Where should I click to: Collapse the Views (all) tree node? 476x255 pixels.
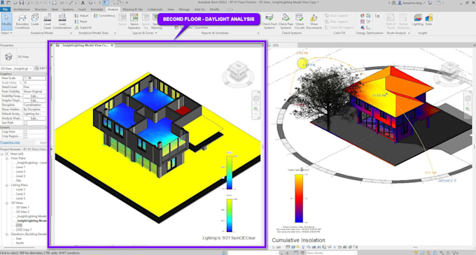(2, 154)
